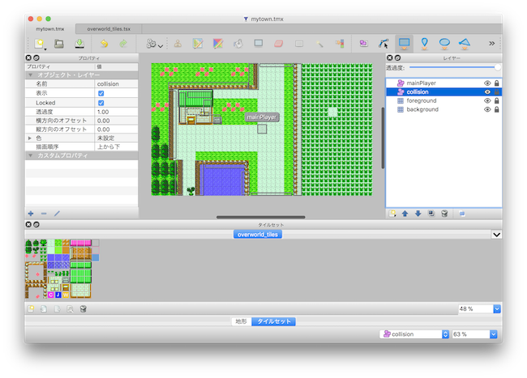527x378 pixels.
Task: Click the 名前 value field collision
Action: [x=116, y=84]
